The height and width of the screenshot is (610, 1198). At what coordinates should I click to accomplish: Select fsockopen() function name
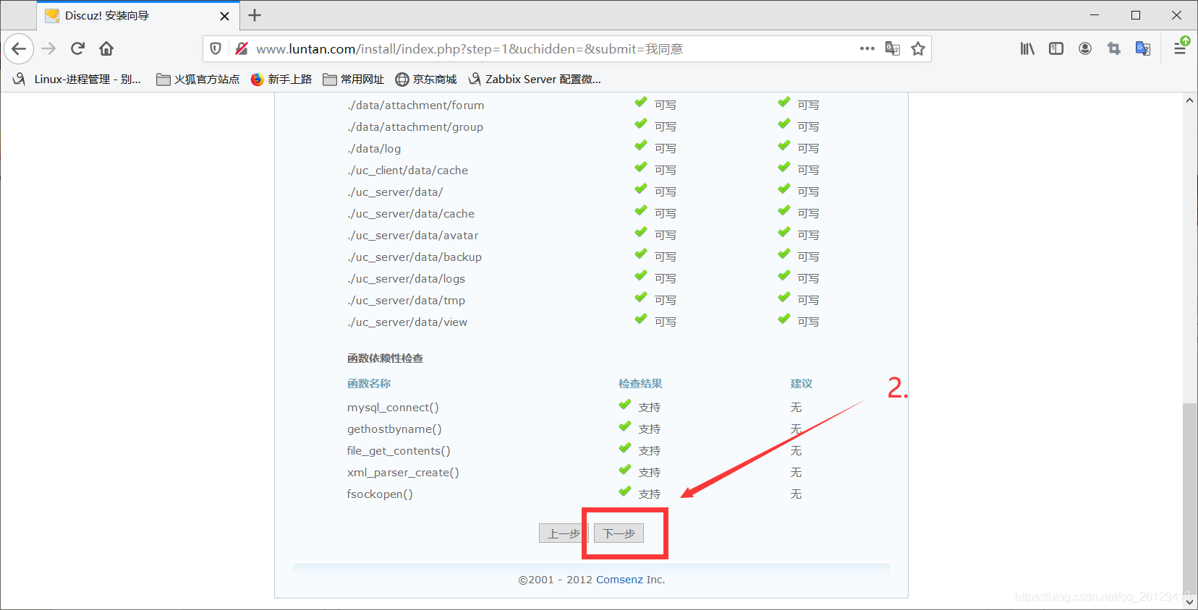[x=380, y=494]
